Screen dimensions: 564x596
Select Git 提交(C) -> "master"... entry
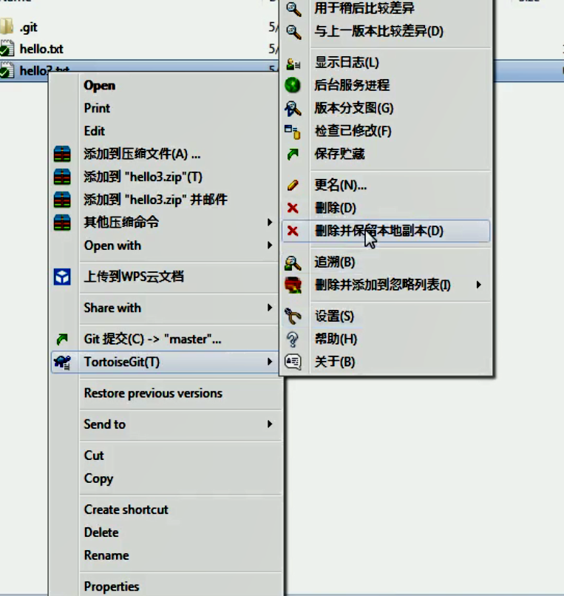152,339
